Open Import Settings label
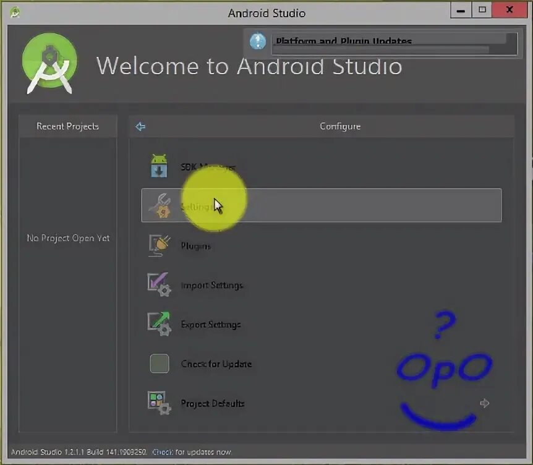 (x=211, y=285)
